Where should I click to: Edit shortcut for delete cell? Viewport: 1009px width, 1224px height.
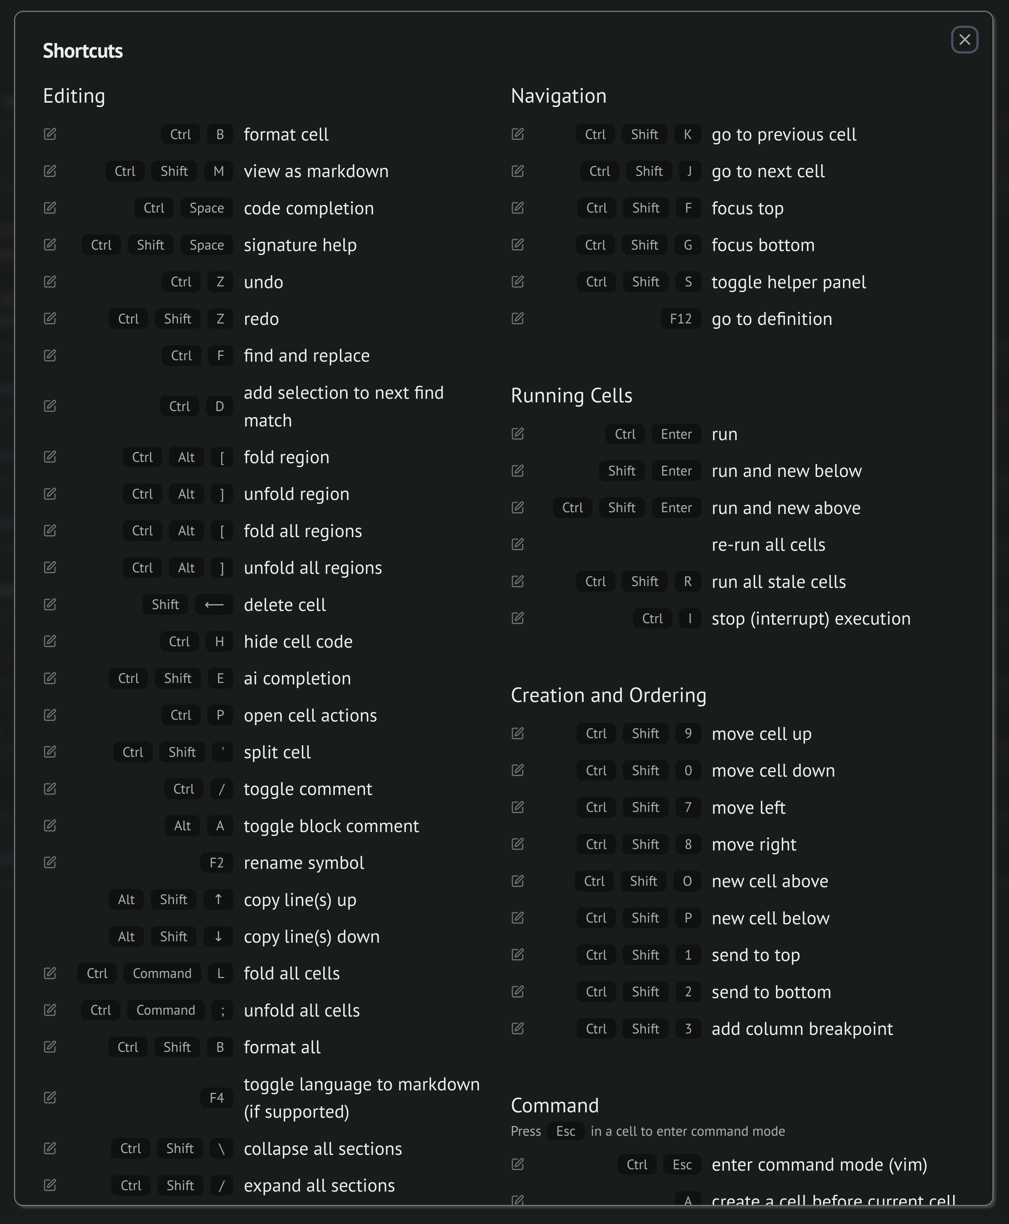(50, 605)
